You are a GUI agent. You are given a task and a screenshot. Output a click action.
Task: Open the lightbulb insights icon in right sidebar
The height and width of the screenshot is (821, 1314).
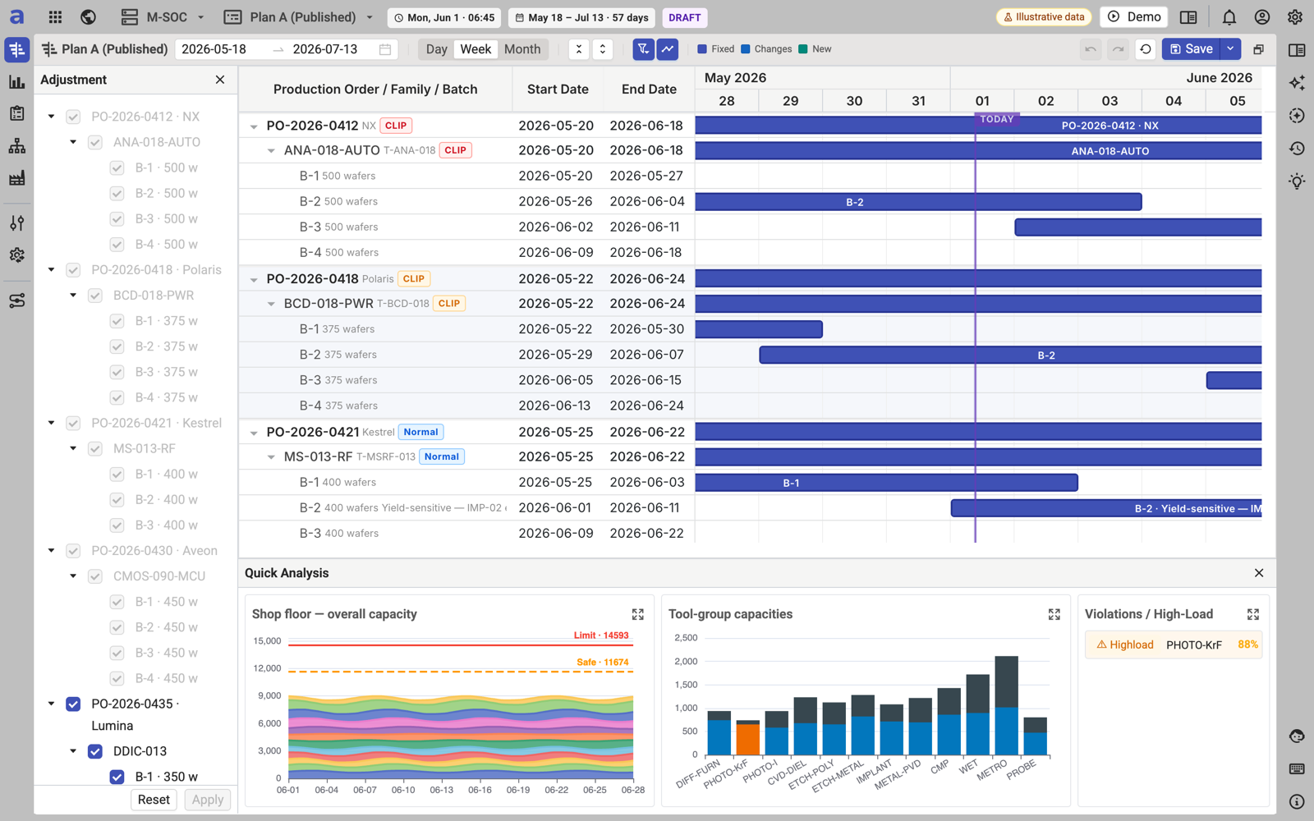pyautogui.click(x=1297, y=181)
